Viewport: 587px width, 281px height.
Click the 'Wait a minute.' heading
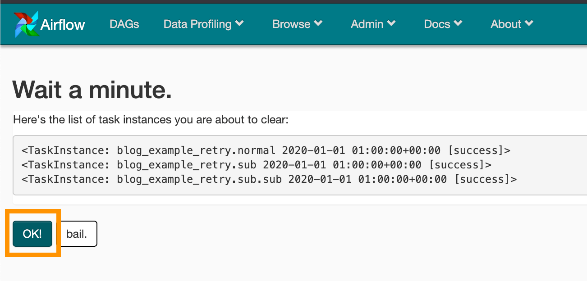point(92,90)
